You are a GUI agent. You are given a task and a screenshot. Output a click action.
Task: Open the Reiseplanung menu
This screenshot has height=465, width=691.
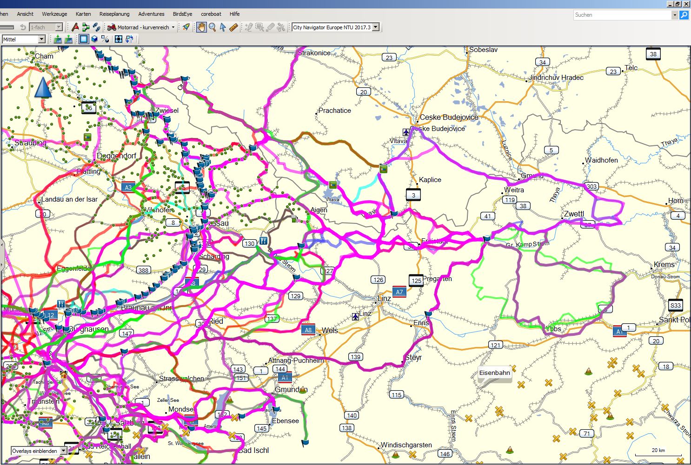(114, 14)
